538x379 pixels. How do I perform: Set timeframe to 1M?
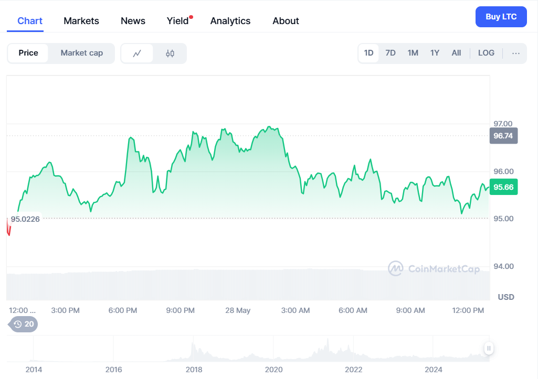pos(413,53)
